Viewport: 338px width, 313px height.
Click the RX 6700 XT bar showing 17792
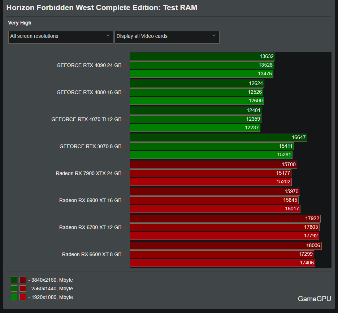pyautogui.click(x=225, y=236)
